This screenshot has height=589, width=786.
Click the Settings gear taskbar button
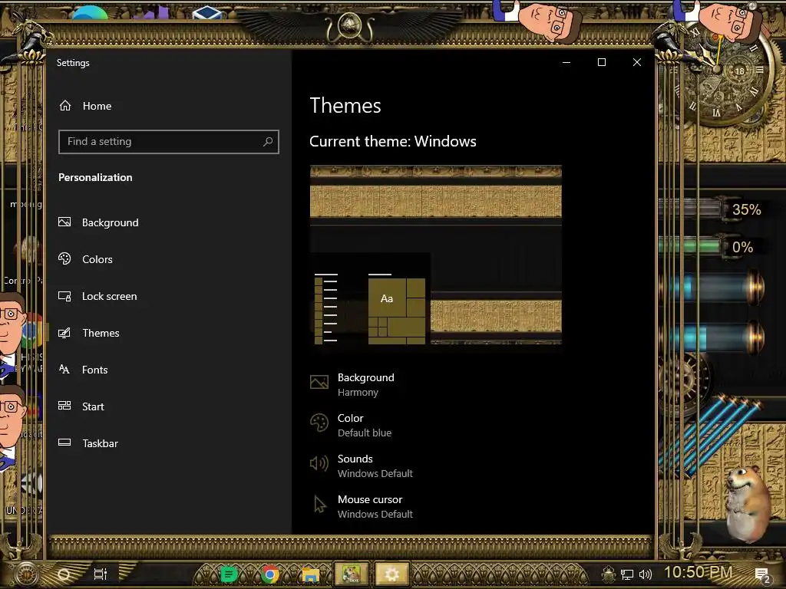coord(392,574)
